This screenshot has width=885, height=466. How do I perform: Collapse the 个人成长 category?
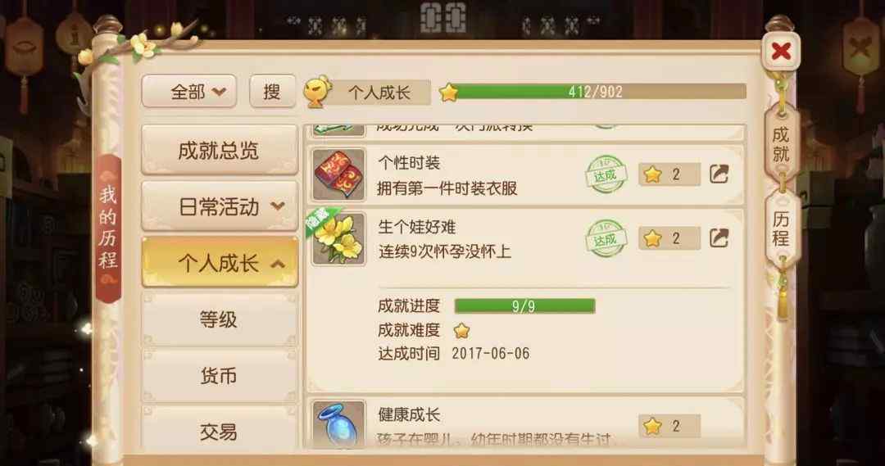(220, 263)
